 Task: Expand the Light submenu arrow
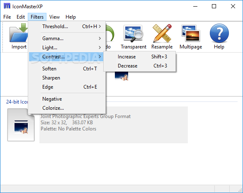(100, 47)
